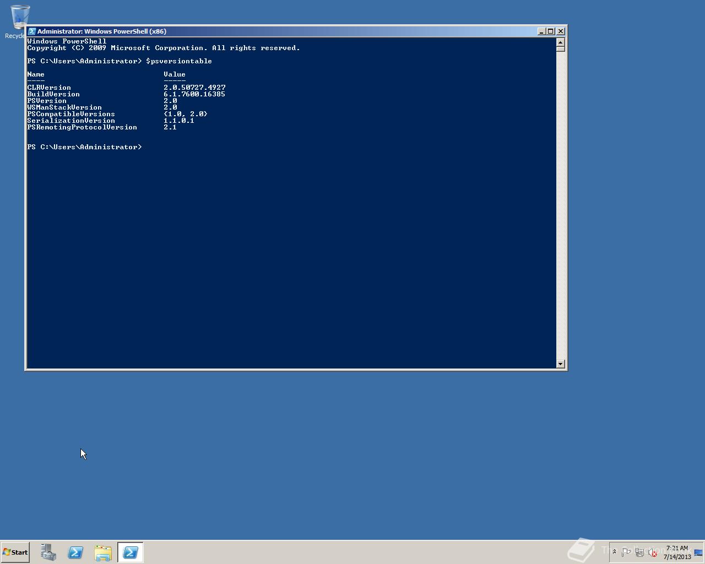Image resolution: width=705 pixels, height=564 pixels.
Task: Click the 'CLRVersion' row name
Action: [49, 88]
